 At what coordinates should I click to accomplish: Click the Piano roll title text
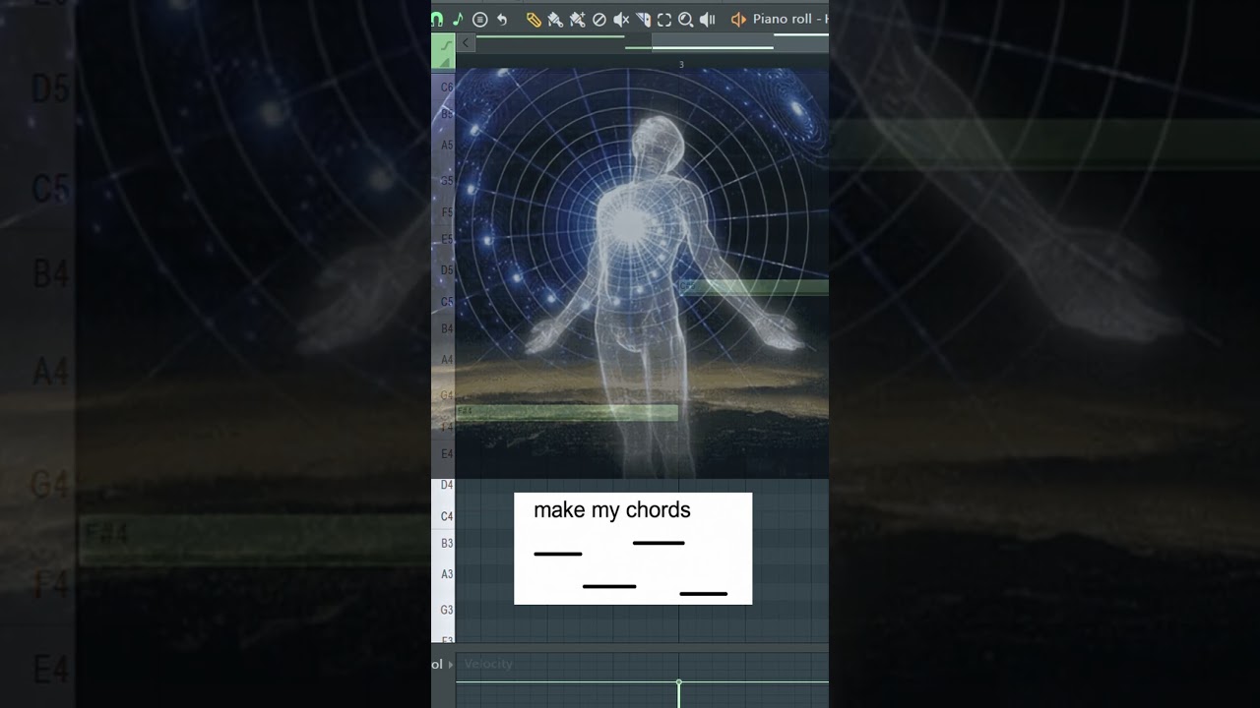click(x=790, y=19)
